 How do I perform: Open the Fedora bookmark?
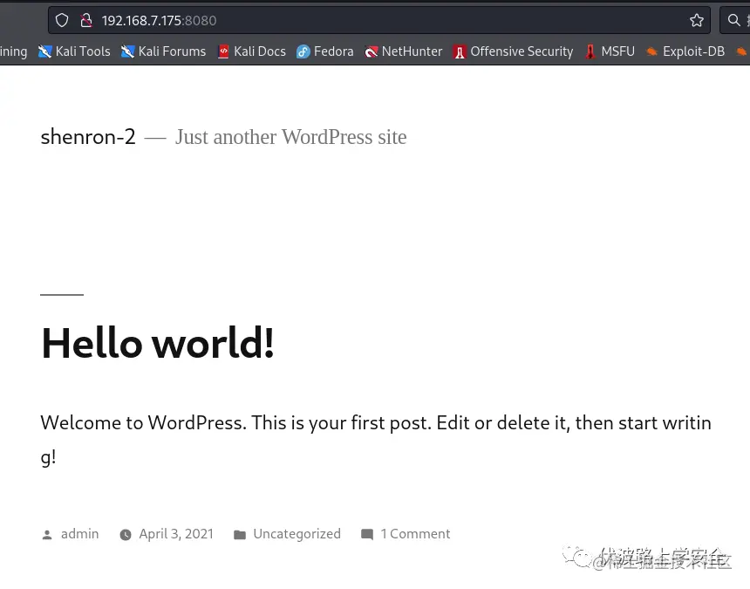point(324,51)
